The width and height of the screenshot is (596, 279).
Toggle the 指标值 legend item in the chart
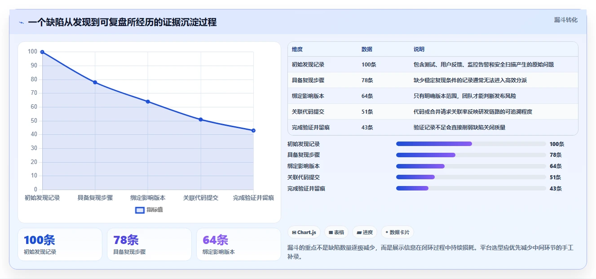coord(149,210)
